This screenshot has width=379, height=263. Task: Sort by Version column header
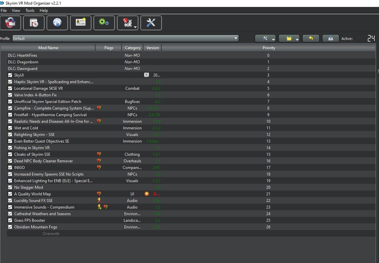(153, 48)
